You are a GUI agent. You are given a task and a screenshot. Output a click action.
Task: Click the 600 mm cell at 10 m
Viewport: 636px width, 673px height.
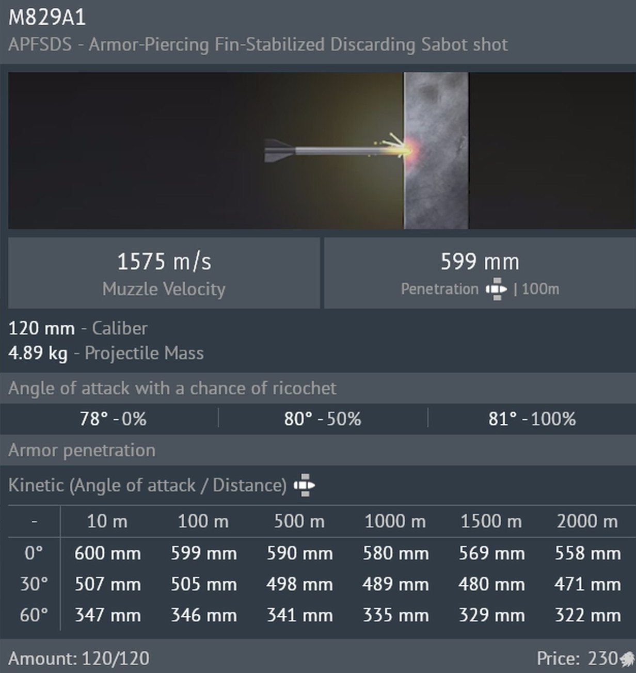click(x=107, y=553)
